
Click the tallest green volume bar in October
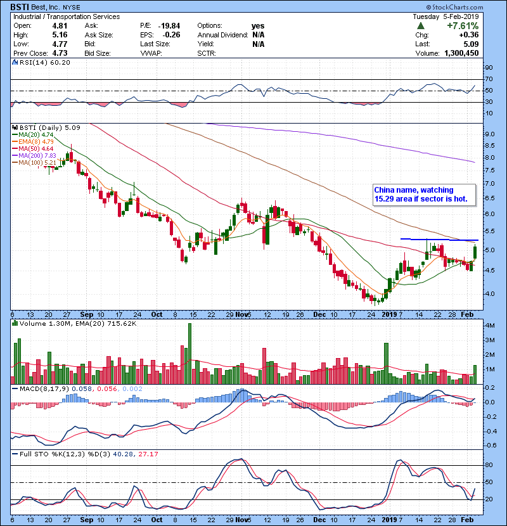click(x=190, y=354)
